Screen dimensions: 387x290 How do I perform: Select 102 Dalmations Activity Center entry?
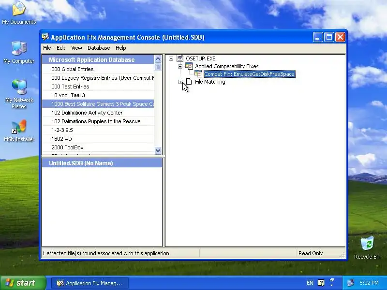click(x=98, y=113)
